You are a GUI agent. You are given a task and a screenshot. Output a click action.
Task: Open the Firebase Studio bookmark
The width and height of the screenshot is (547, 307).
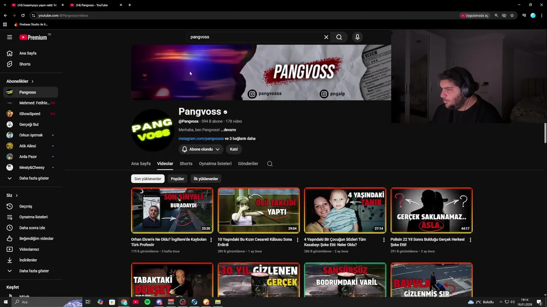31,24
